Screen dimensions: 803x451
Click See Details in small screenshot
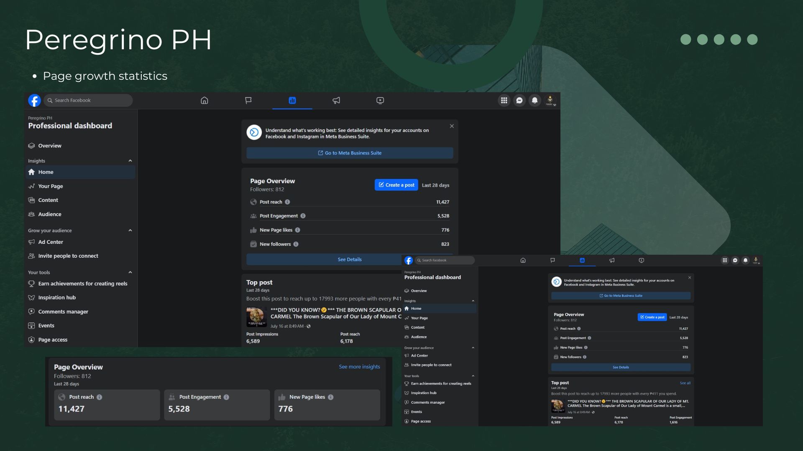(x=621, y=367)
